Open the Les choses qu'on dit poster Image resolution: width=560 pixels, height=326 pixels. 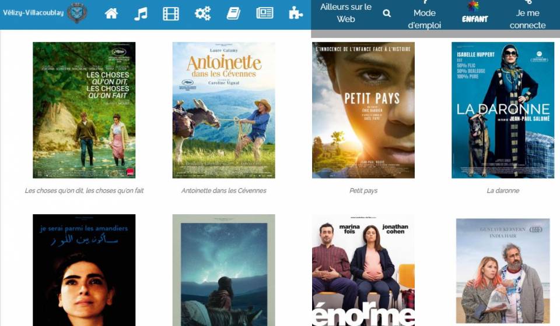84,110
